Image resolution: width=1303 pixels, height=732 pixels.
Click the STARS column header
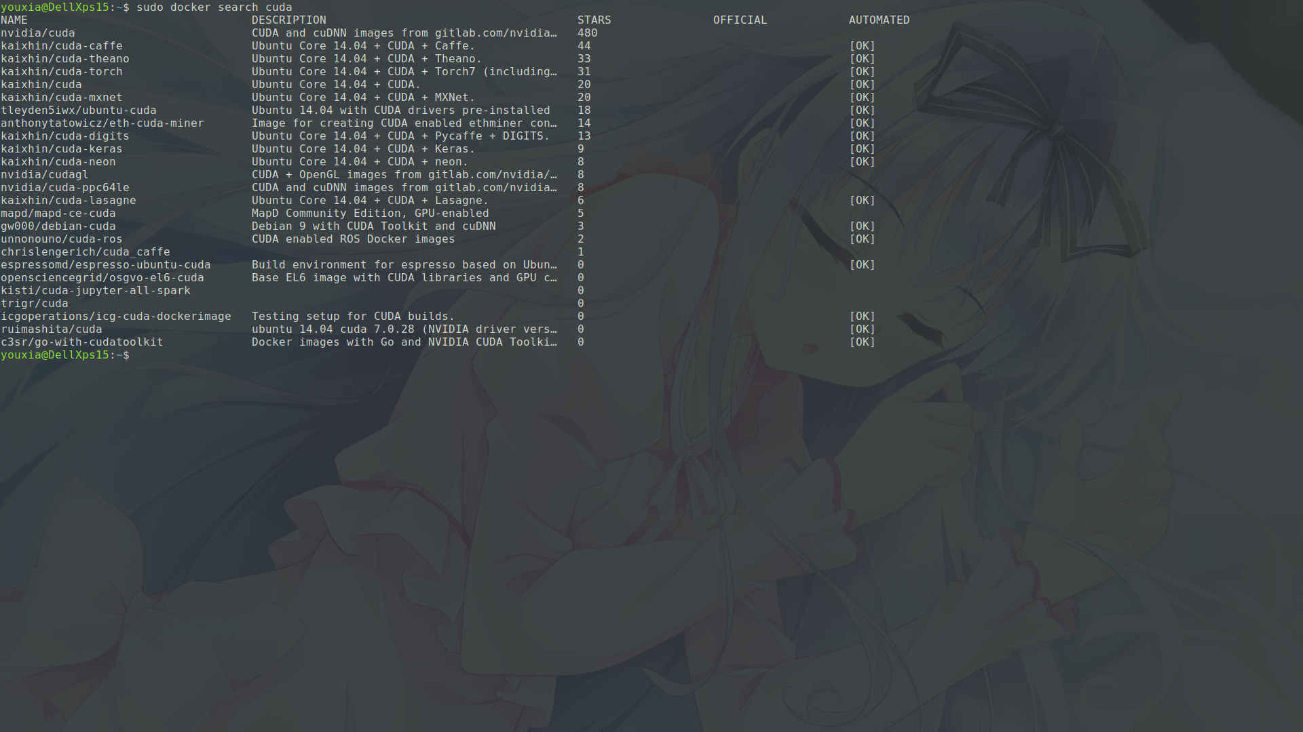[594, 20]
